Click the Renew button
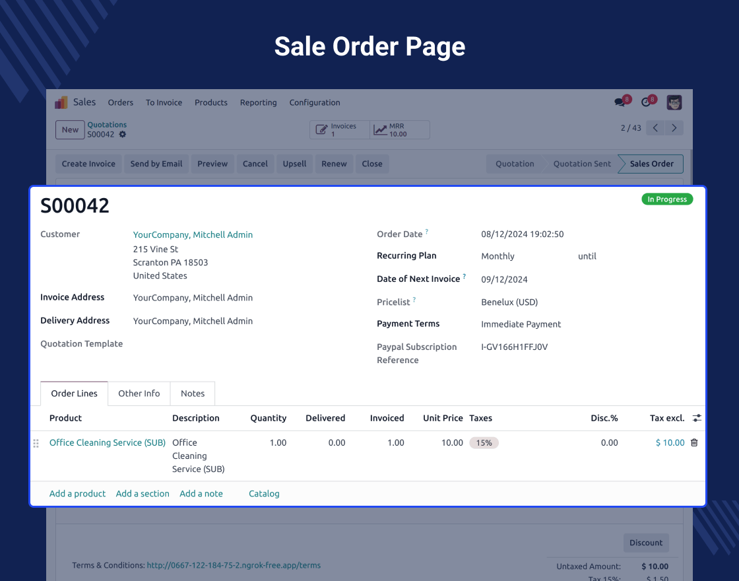 pos(334,164)
